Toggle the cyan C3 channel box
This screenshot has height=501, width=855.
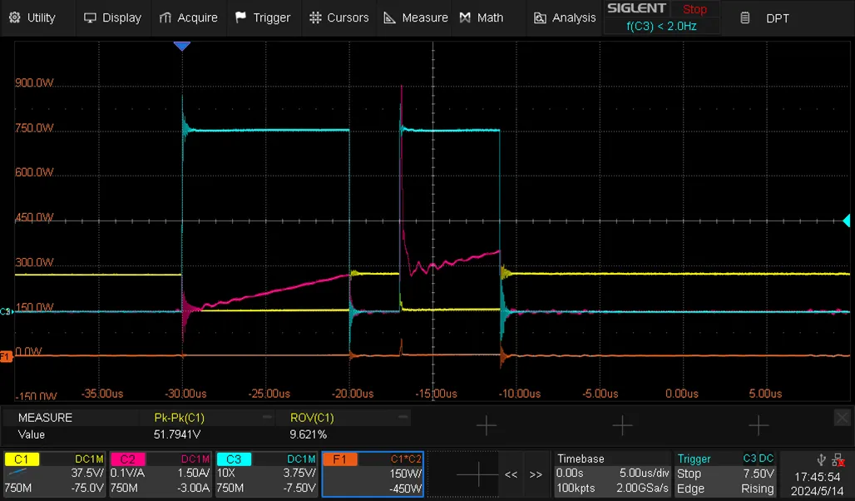267,474
